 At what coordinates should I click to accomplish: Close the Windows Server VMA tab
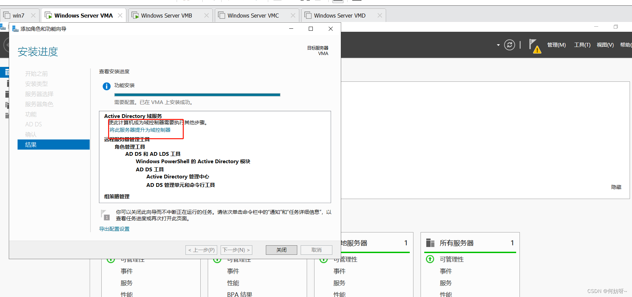120,16
